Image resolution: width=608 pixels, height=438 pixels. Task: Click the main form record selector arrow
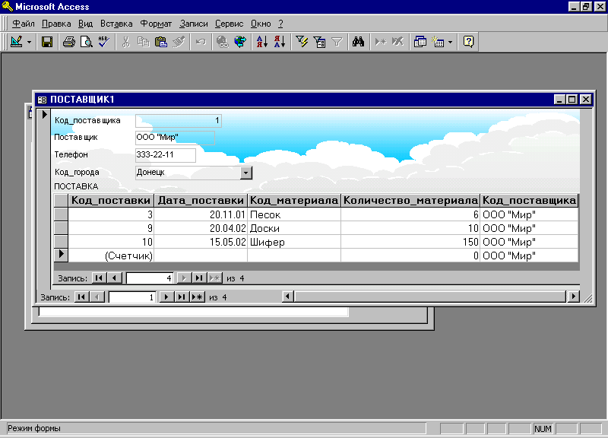click(44, 115)
